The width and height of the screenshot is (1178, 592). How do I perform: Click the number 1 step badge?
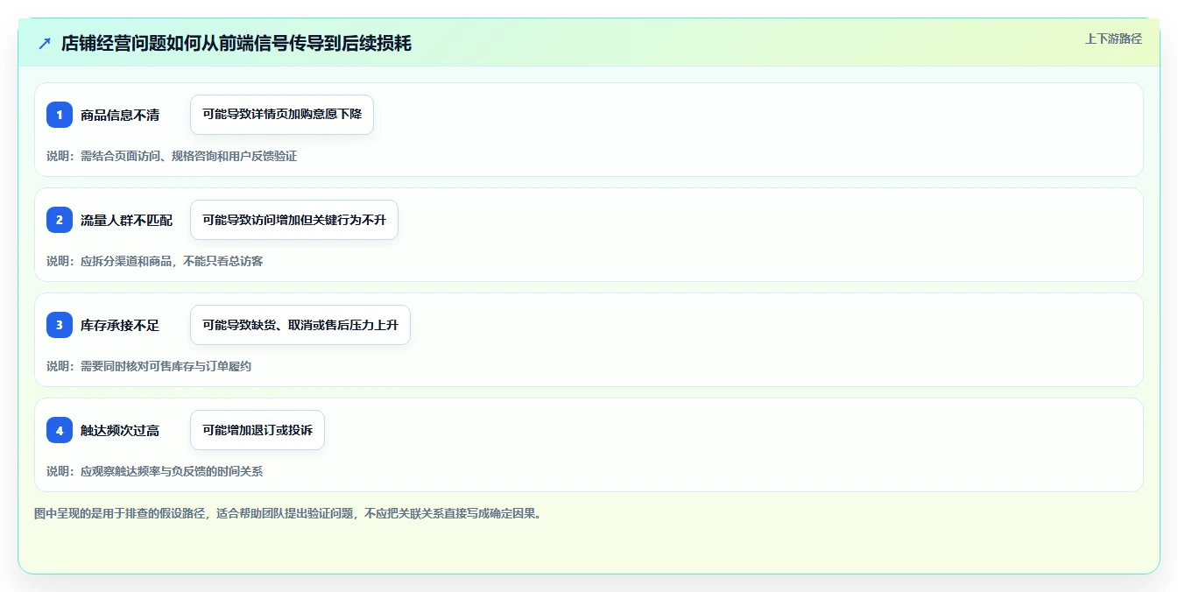tap(60, 115)
